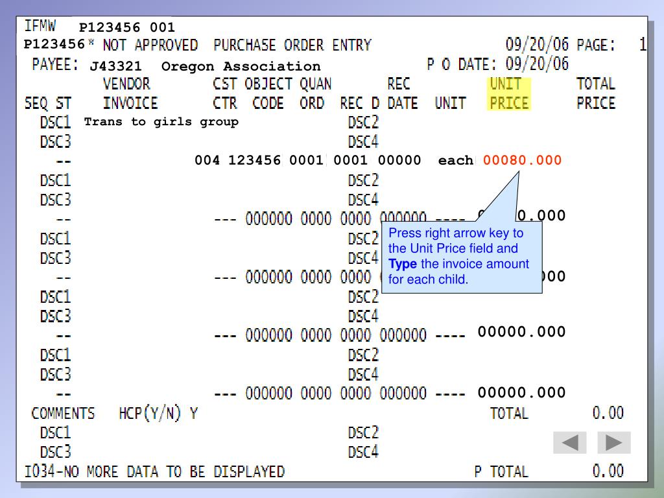
Task: Select the highlighted UNIT PRICE column header
Action: click(x=508, y=93)
